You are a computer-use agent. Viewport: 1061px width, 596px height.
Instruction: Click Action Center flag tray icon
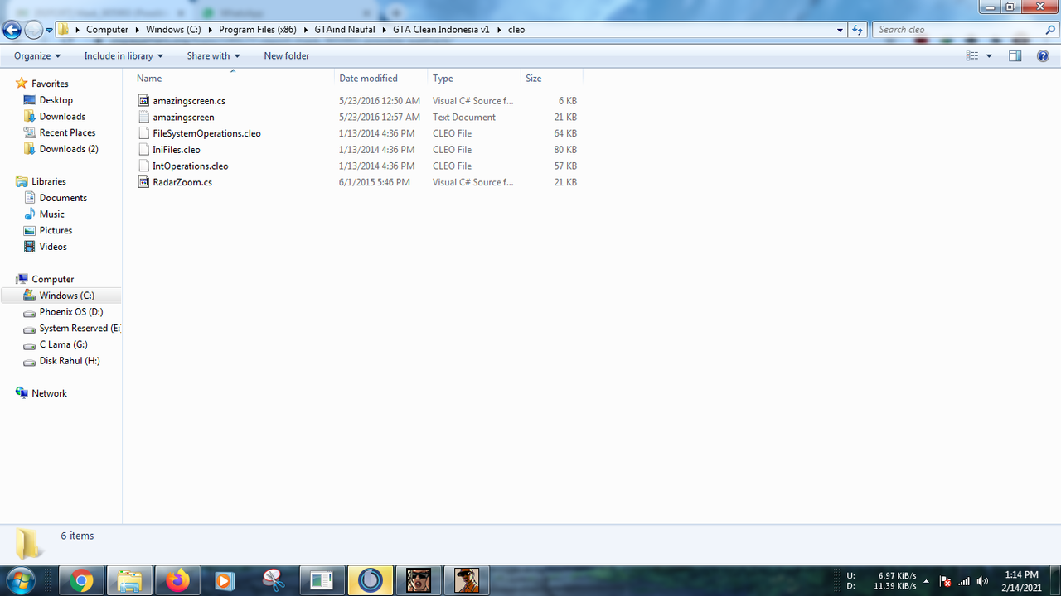(946, 581)
